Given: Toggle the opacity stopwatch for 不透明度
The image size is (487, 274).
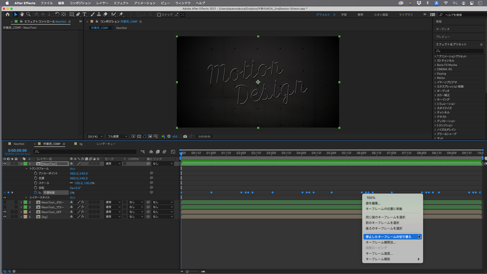Looking at the screenshot, I should [36, 193].
